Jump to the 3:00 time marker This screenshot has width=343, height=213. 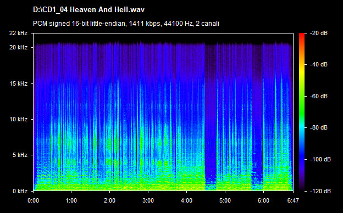click(x=148, y=200)
